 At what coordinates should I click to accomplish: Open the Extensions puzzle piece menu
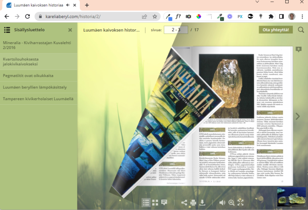point(271,16)
